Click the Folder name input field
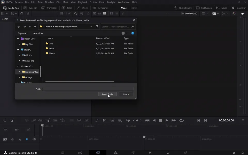 click(88, 89)
